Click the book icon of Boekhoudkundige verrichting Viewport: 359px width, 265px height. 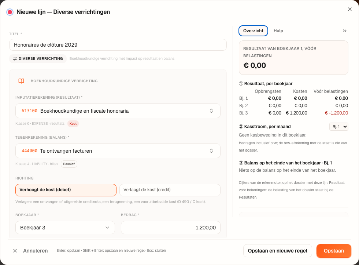click(x=21, y=81)
